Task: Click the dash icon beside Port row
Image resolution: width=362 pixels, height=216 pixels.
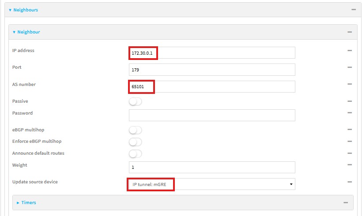Action: point(349,67)
